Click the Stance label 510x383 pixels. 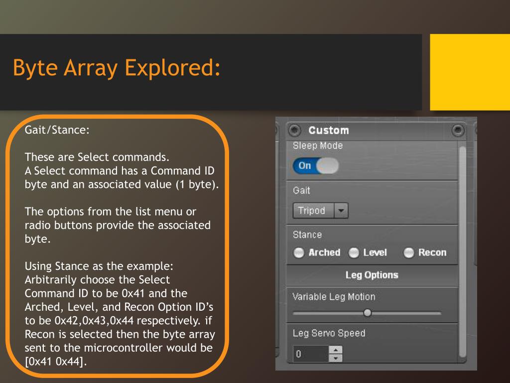pos(307,234)
